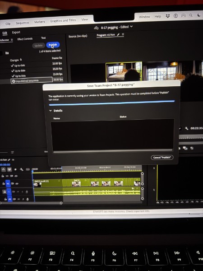Open Dropbox menu bar icon
Viewport: 203px width, 271px height.
click(168, 16)
